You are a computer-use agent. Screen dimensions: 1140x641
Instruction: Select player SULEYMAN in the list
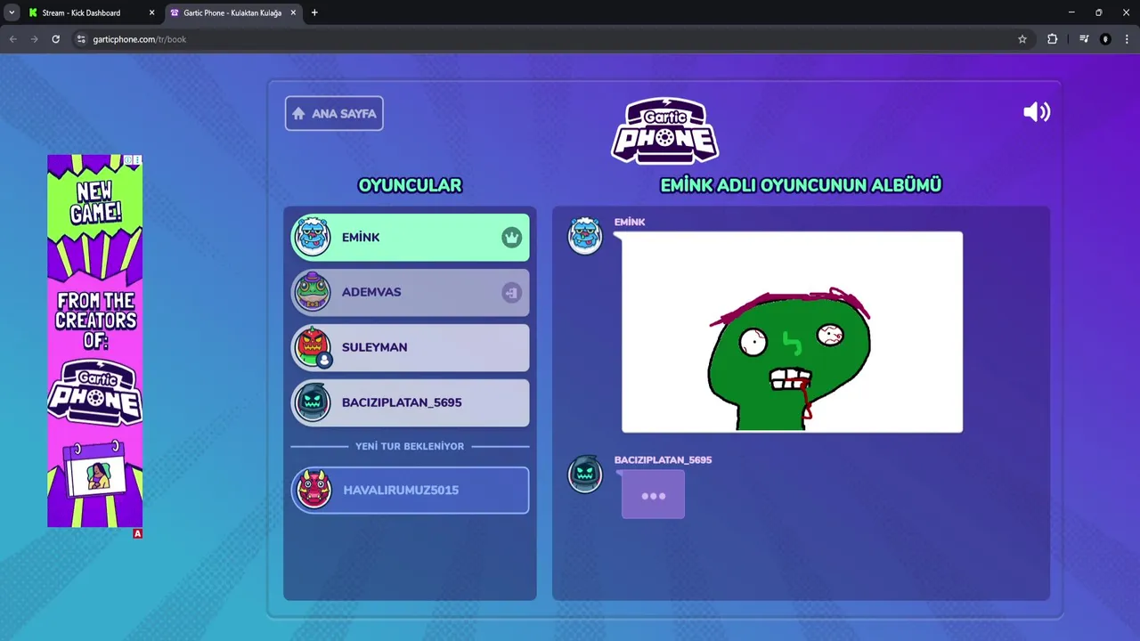(410, 347)
